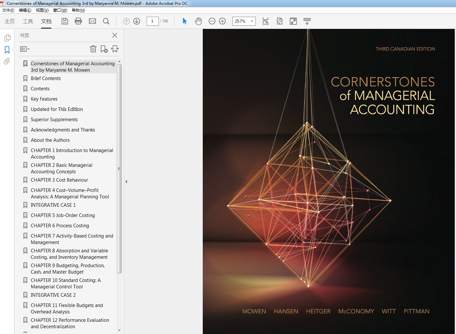Enter full screen view mode icon
Image resolution: width=456 pixels, height=334 pixels.
[293, 21]
